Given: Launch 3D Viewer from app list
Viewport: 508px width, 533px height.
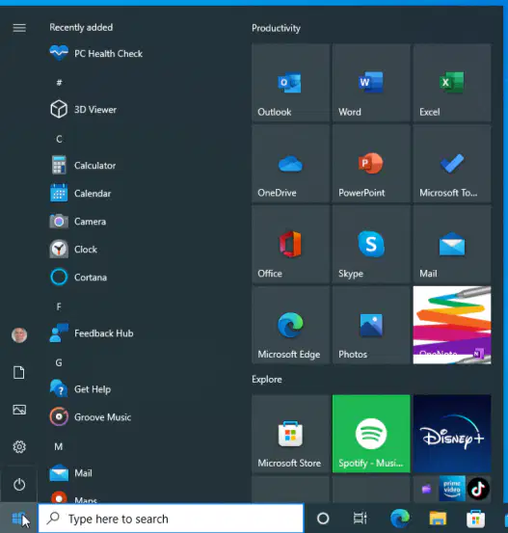Looking at the screenshot, I should tap(83, 110).
